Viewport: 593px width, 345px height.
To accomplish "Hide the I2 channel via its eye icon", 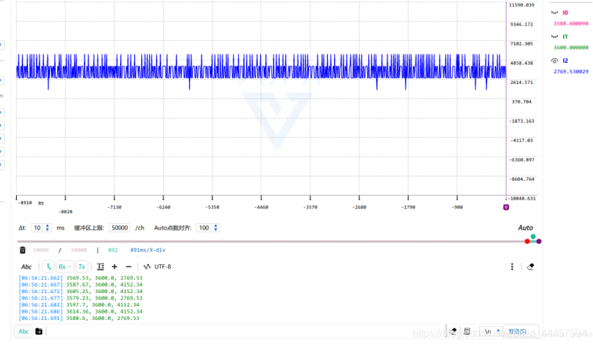I will click(554, 61).
